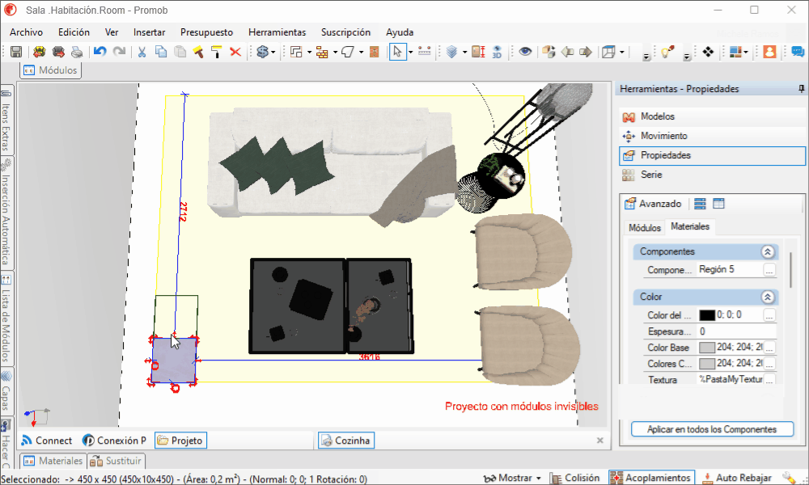Click the Cut scissors icon
This screenshot has height=485, width=809.
pos(142,52)
